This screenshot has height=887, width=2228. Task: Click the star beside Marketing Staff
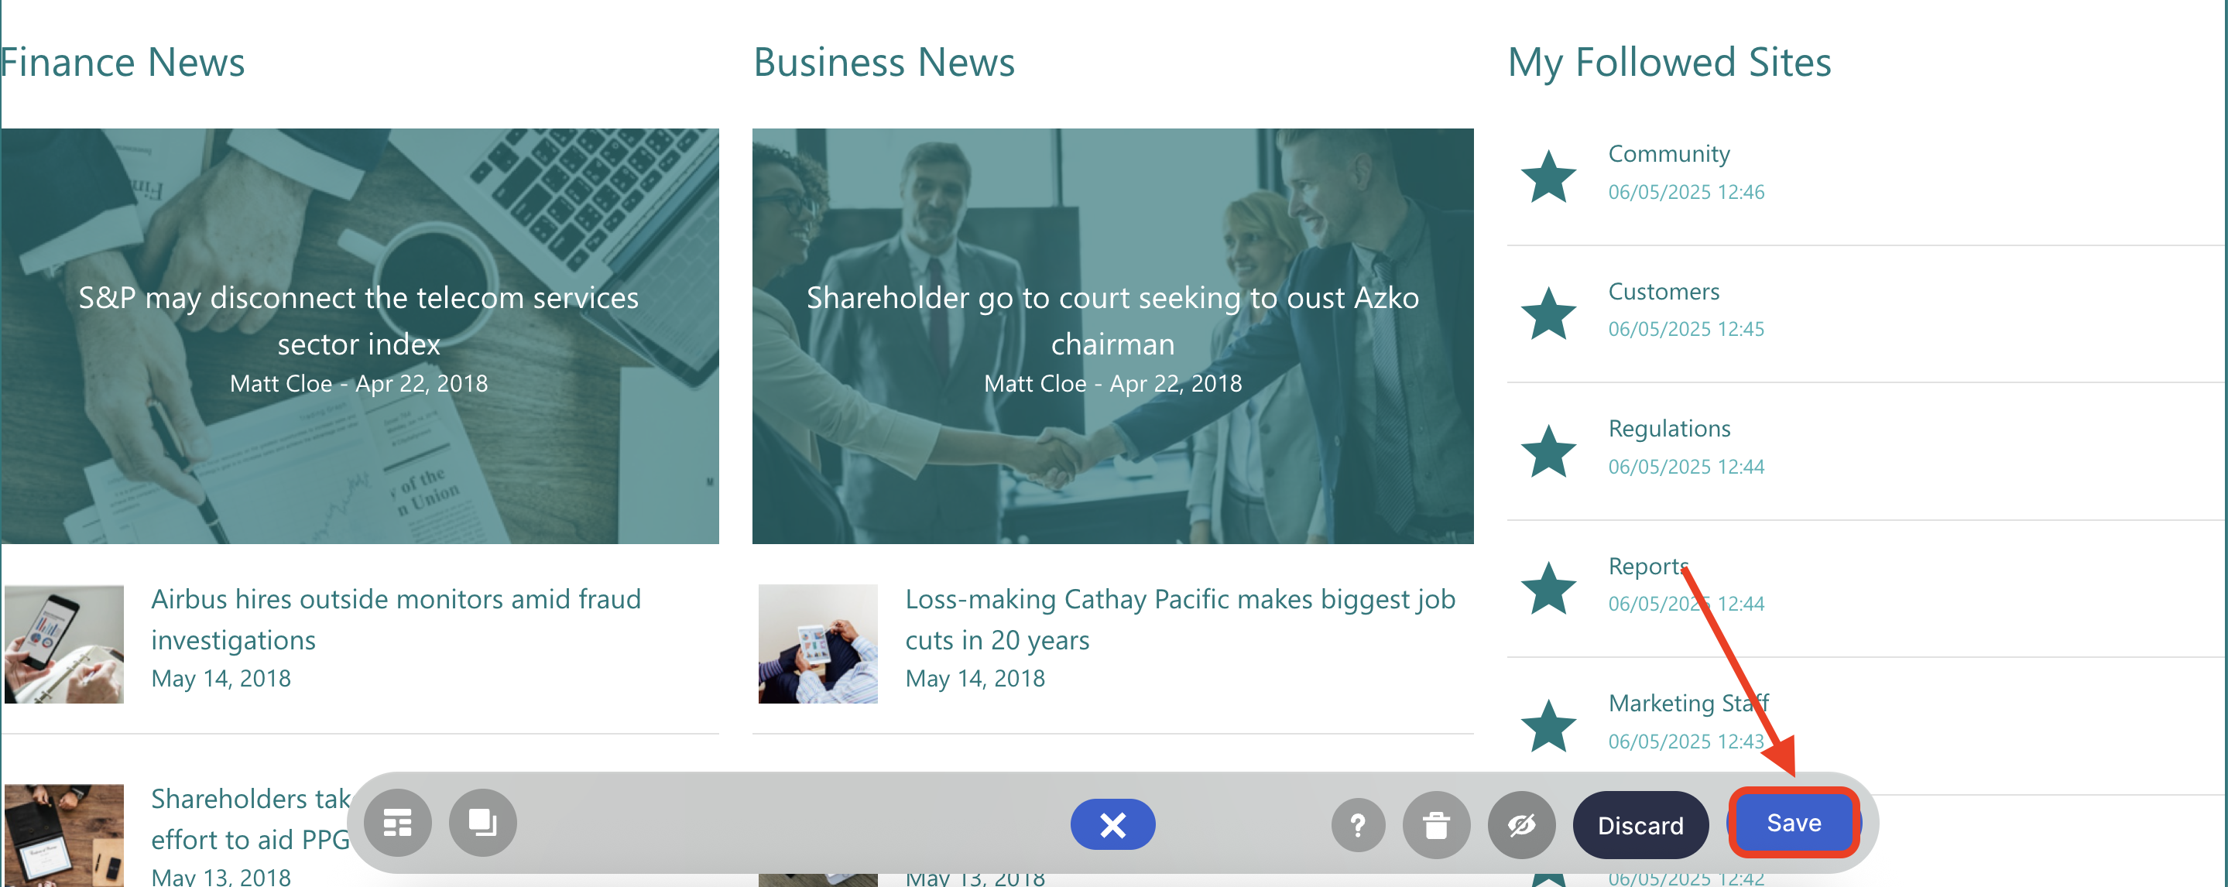tap(1548, 726)
